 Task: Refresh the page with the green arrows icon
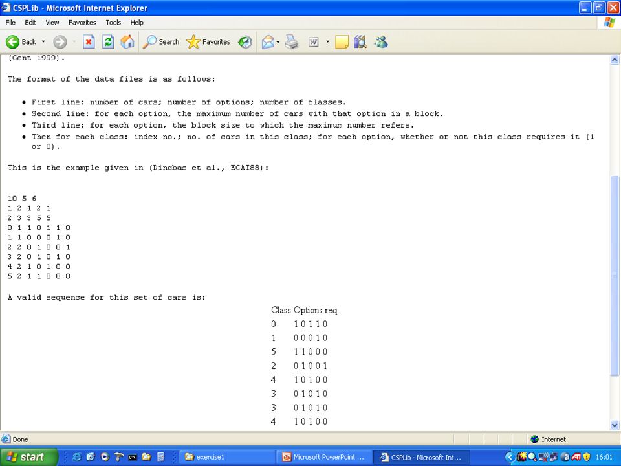coord(108,41)
